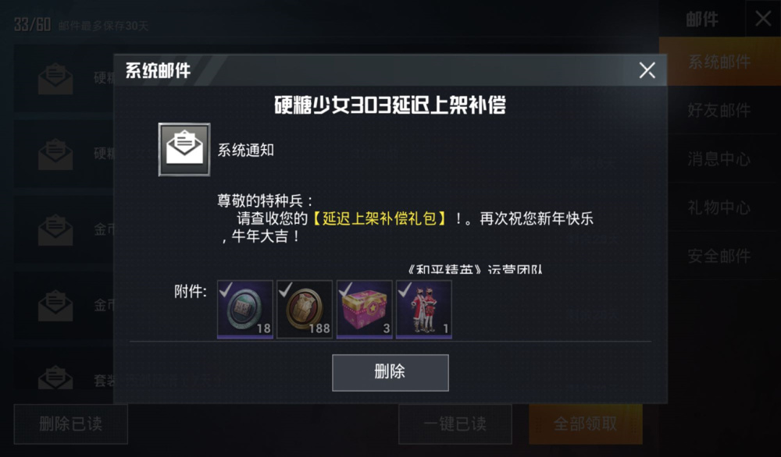Image resolution: width=781 pixels, height=457 pixels.
Task: Switch to the 系统邮件 tab
Action: (720, 62)
